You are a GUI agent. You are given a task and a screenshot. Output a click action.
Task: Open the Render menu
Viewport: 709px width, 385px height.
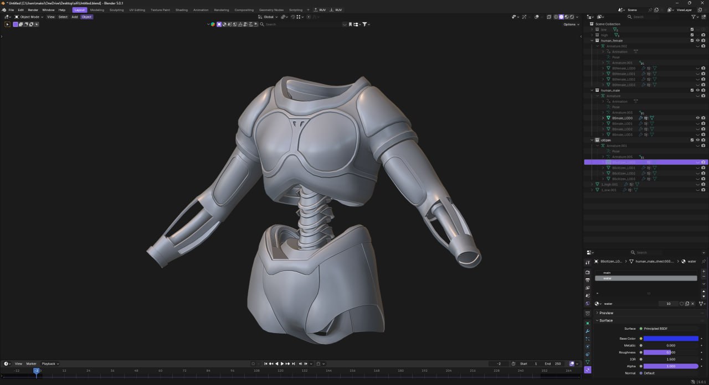click(x=33, y=10)
